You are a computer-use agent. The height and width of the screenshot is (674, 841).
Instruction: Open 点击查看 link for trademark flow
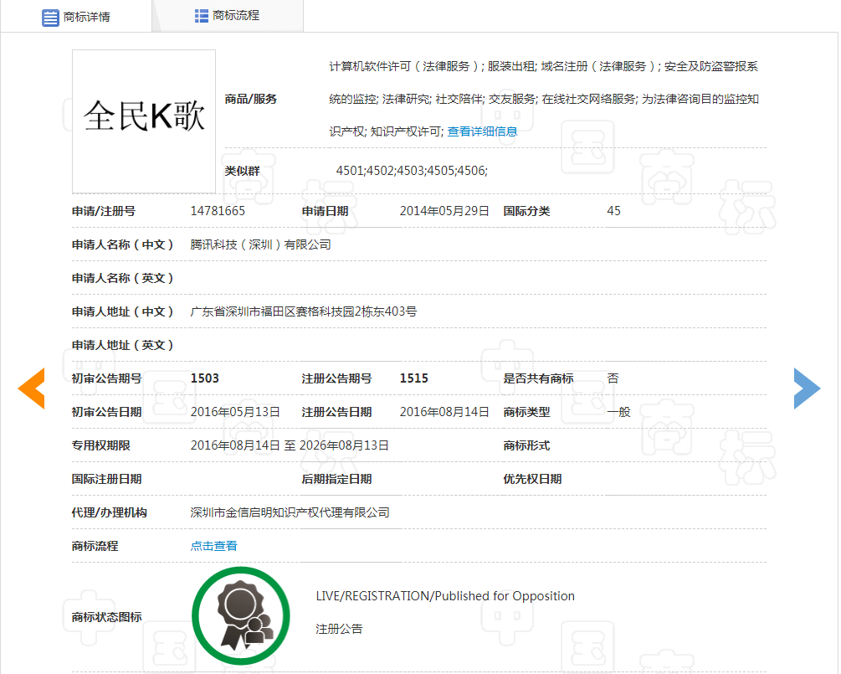pos(213,546)
